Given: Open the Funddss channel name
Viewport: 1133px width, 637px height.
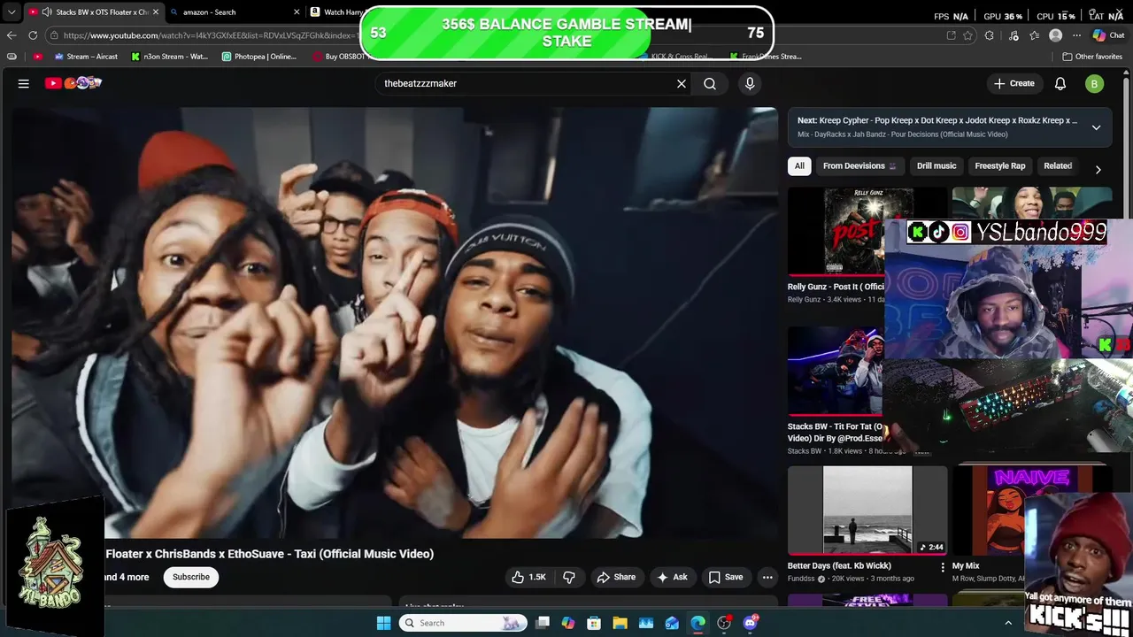Looking at the screenshot, I should click(x=800, y=579).
